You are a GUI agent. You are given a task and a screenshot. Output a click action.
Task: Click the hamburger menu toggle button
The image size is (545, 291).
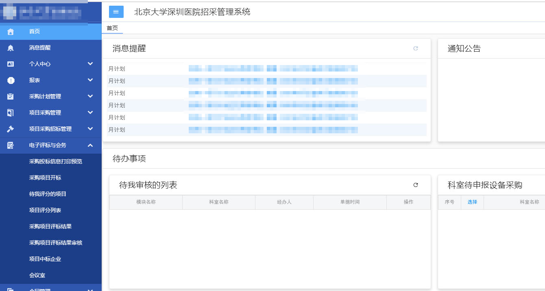116,12
